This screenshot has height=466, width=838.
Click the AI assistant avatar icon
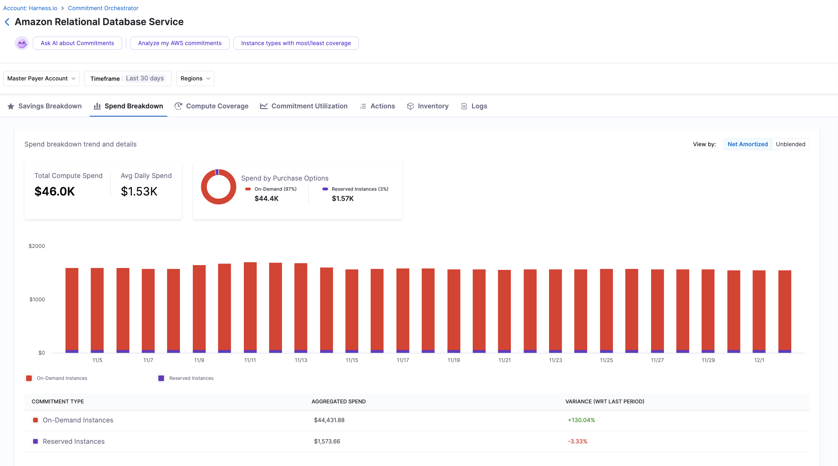22,43
